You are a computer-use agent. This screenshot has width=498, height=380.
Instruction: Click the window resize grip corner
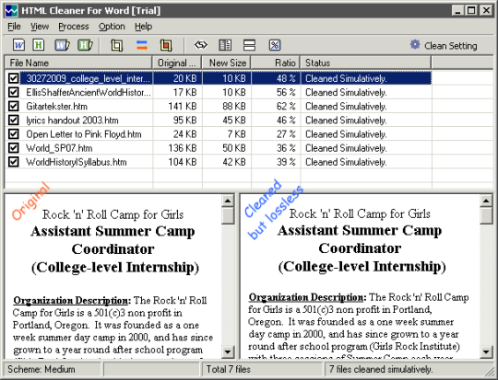490,371
